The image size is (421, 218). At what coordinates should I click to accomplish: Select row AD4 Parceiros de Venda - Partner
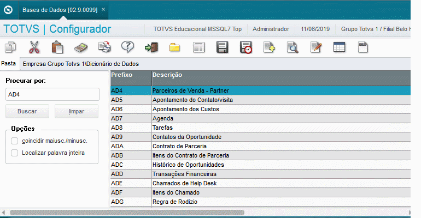pyautogui.click(x=260, y=90)
